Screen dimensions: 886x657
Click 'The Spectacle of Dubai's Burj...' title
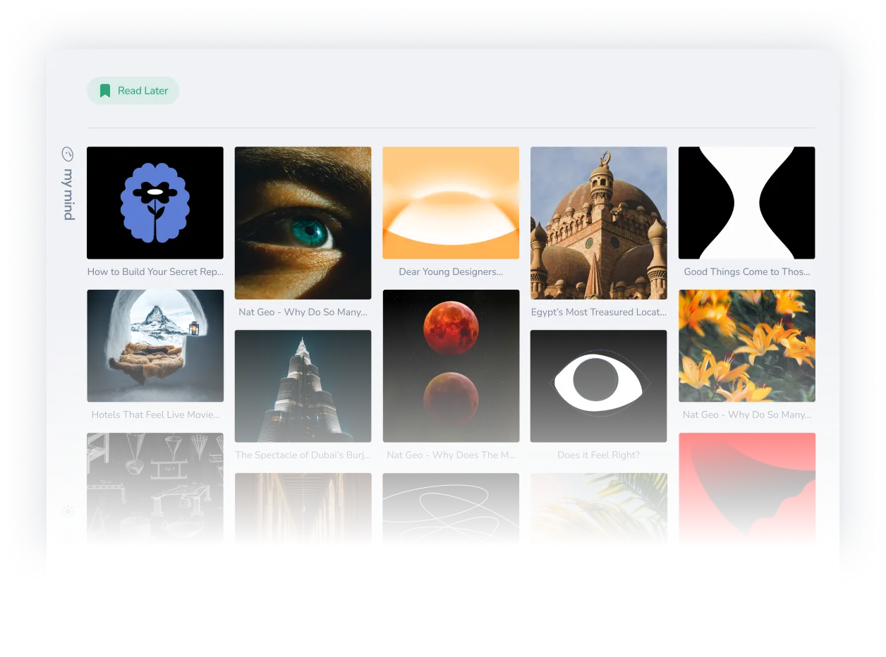pos(303,455)
